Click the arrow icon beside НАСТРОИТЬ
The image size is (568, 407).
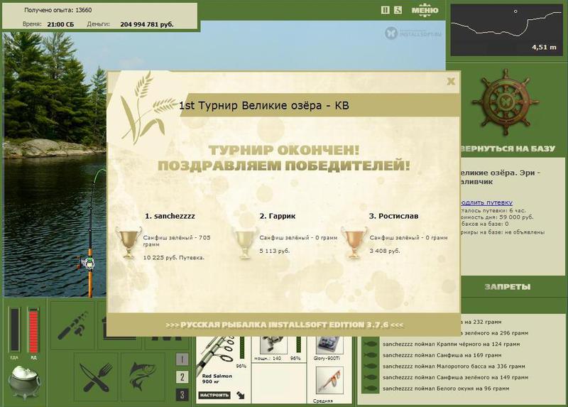pyautogui.click(x=240, y=395)
